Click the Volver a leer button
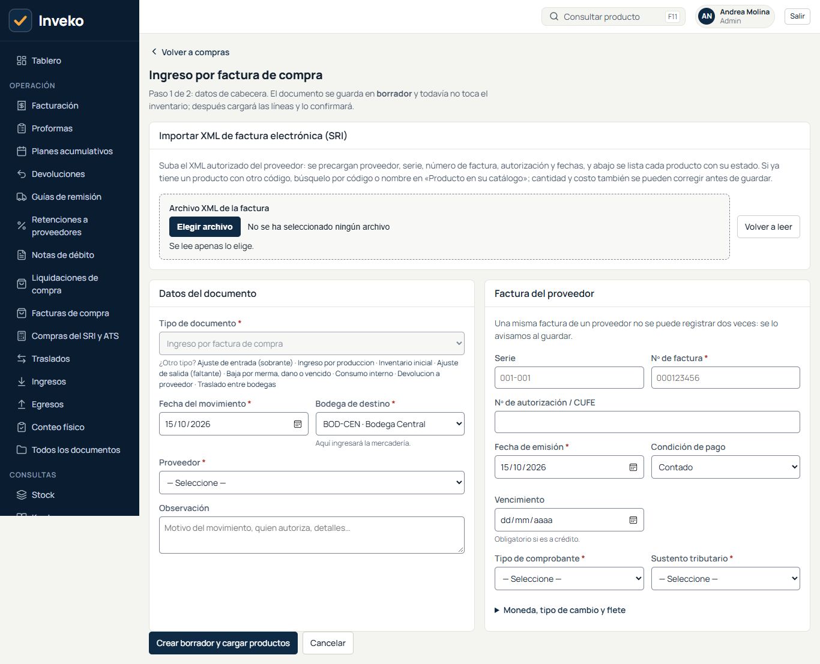Viewport: 820px width, 664px height. [768, 227]
